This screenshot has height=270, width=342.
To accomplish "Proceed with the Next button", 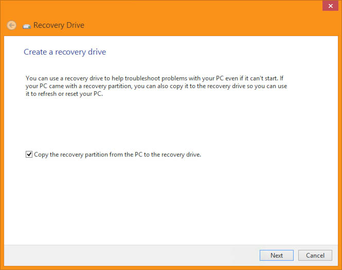I will [x=277, y=255].
